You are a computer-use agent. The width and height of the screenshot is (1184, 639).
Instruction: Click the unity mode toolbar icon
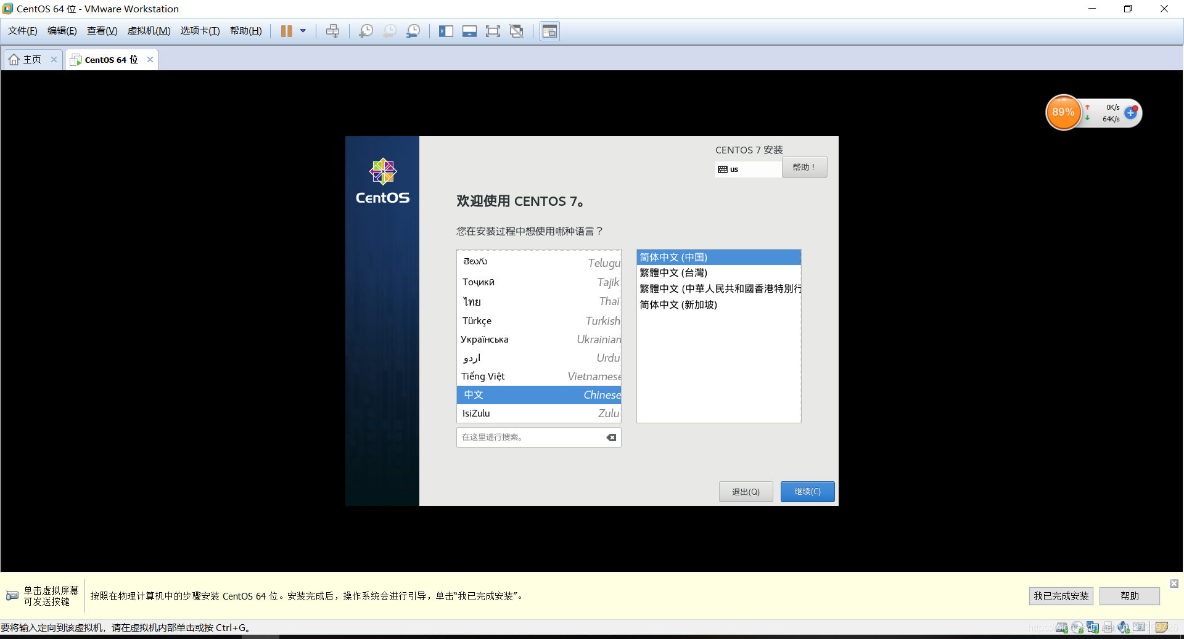tap(517, 31)
